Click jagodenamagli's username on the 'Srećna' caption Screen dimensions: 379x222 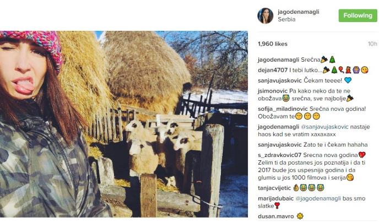click(279, 59)
